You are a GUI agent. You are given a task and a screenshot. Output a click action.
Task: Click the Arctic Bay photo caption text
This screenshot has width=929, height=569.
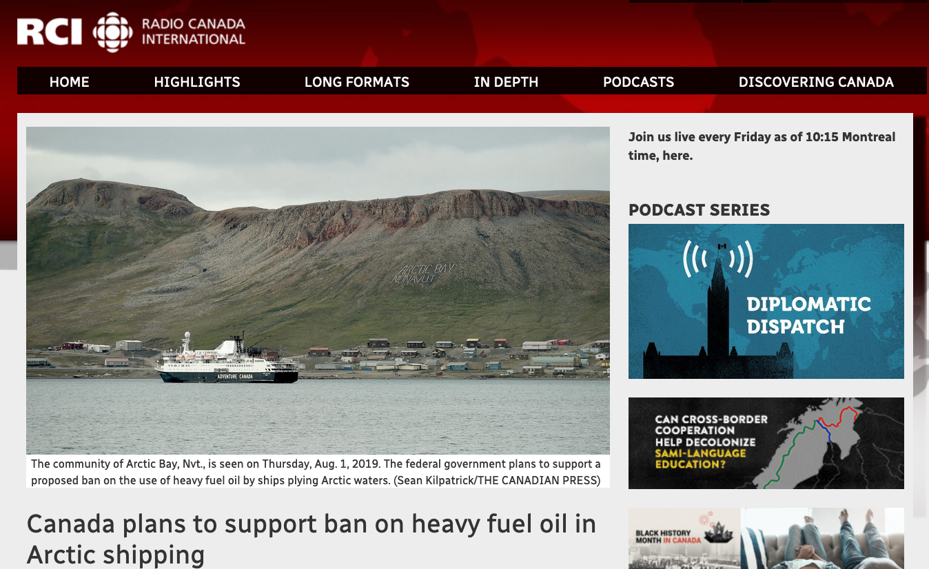(x=316, y=472)
